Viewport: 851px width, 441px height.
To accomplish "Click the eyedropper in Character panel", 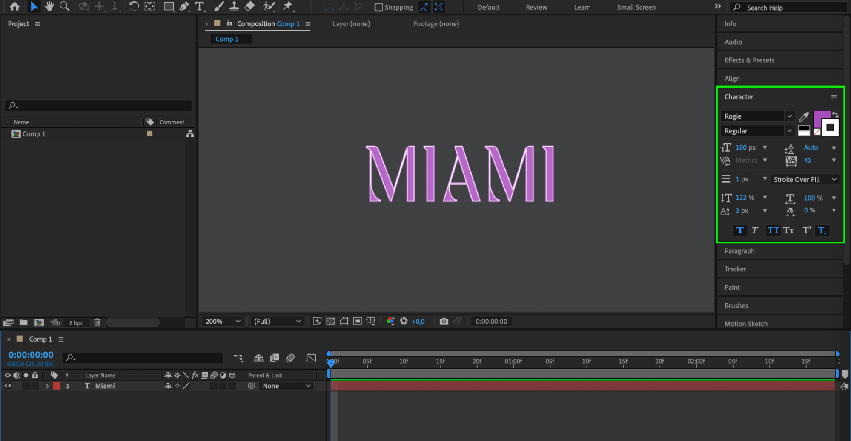I will (804, 116).
